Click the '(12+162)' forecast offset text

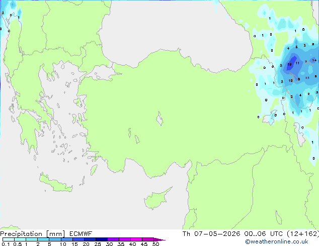(x=303, y=234)
